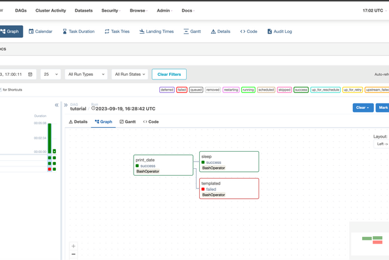
Task: Open the Landing Times chart
Action: 156,31
